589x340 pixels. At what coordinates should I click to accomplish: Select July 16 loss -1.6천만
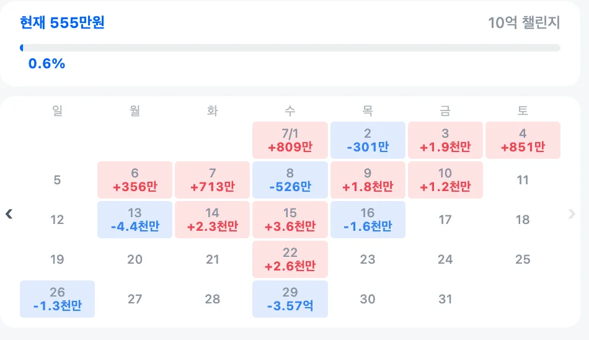point(368,220)
